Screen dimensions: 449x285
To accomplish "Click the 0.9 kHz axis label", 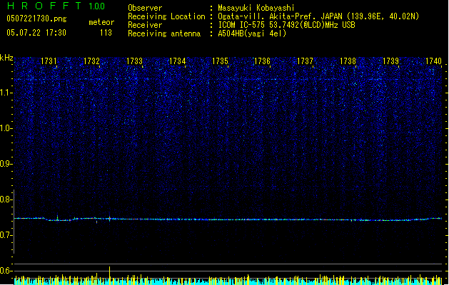I will point(6,164).
